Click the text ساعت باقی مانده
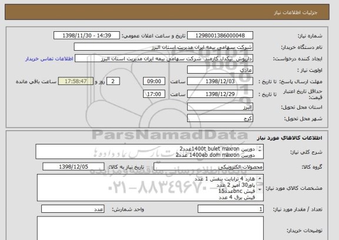Image resolution: width=339 pixels, height=240 pixels. point(36,81)
